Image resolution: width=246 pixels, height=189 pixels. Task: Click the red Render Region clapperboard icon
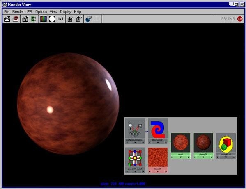click(16, 19)
